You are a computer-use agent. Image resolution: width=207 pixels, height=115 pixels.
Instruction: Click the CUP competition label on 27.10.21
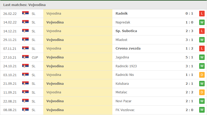[x=35, y=58]
